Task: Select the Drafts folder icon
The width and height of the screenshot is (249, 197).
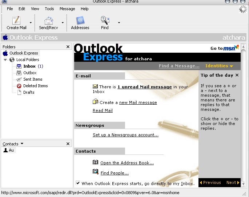Action: tap(19, 92)
